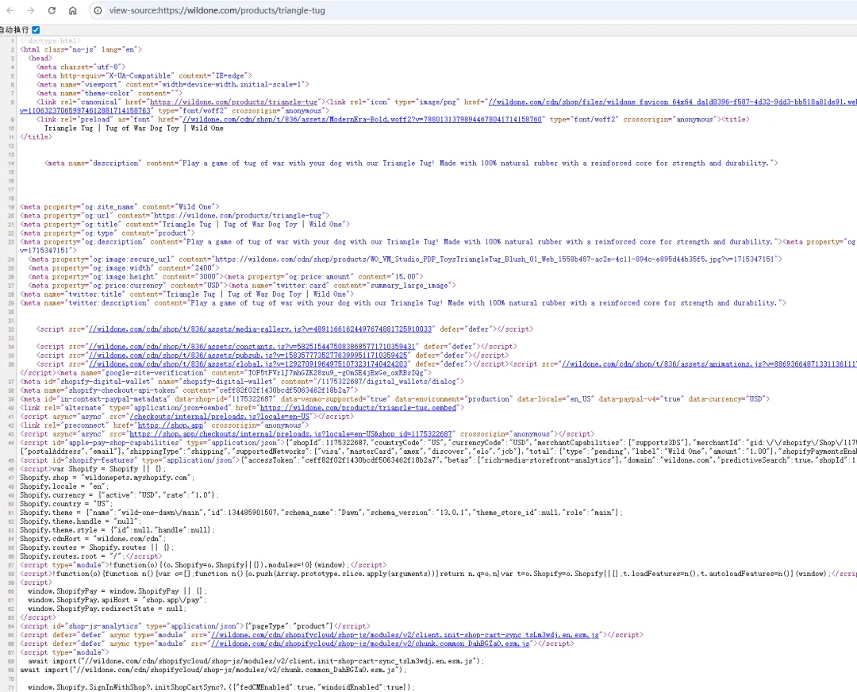The width and height of the screenshot is (857, 692).
Task: Click the doctype html declaration text
Action: point(50,41)
